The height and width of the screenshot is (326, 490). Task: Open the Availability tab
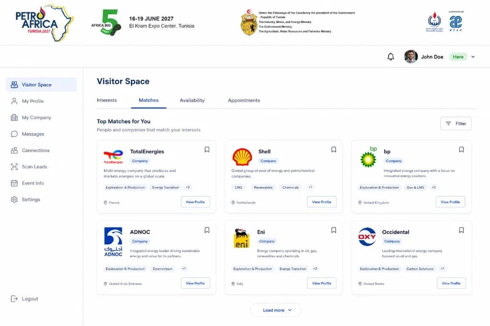pyautogui.click(x=192, y=100)
